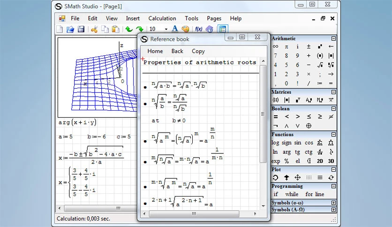Click the f(x) insert function icon
The image size is (392, 227).
pyautogui.click(x=198, y=29)
